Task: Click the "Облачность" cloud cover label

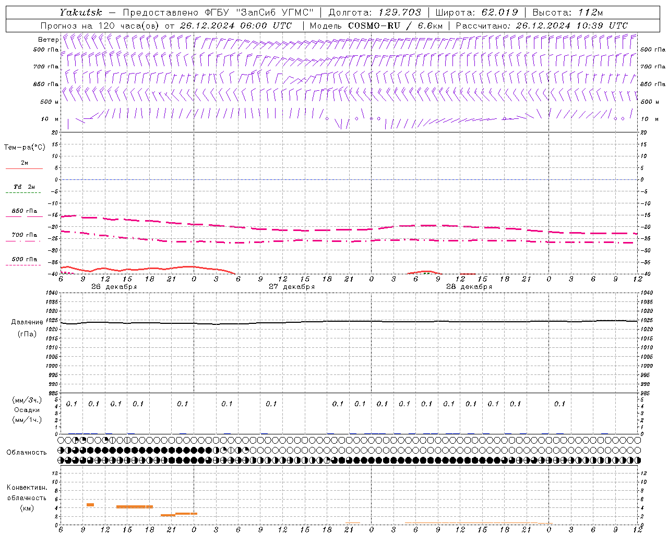Action: click(x=27, y=453)
